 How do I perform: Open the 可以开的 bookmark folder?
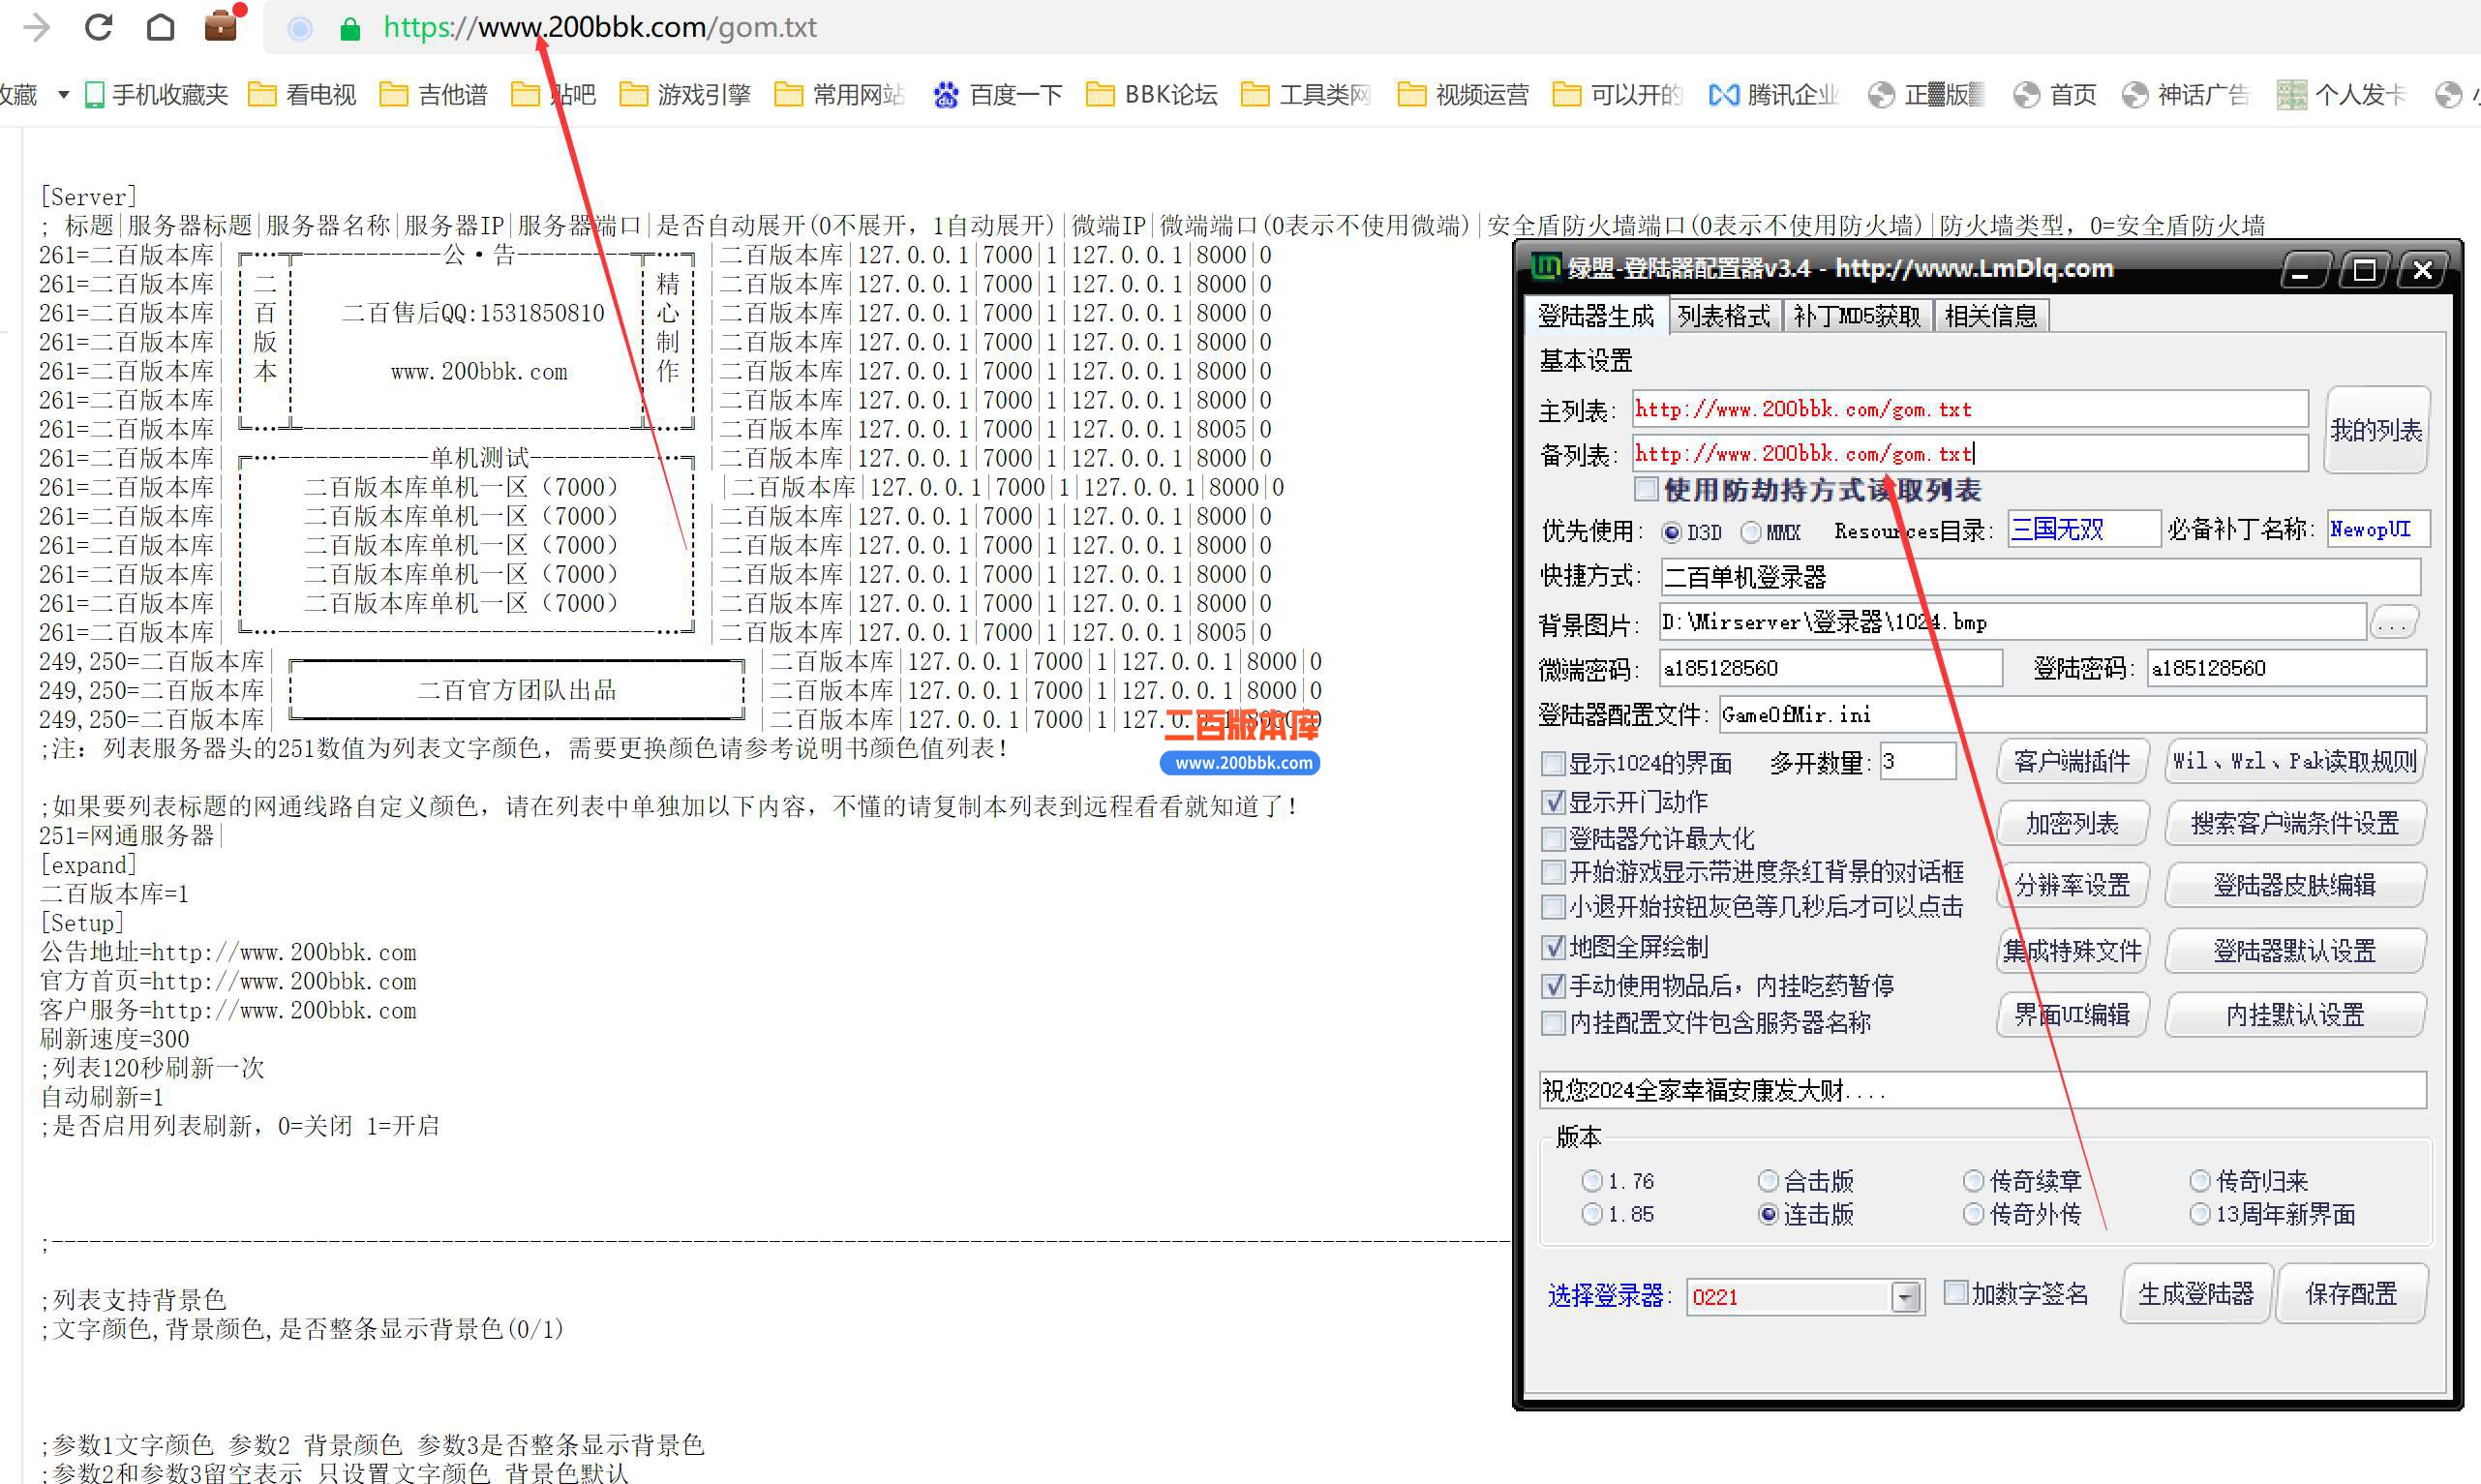pyautogui.click(x=1618, y=95)
